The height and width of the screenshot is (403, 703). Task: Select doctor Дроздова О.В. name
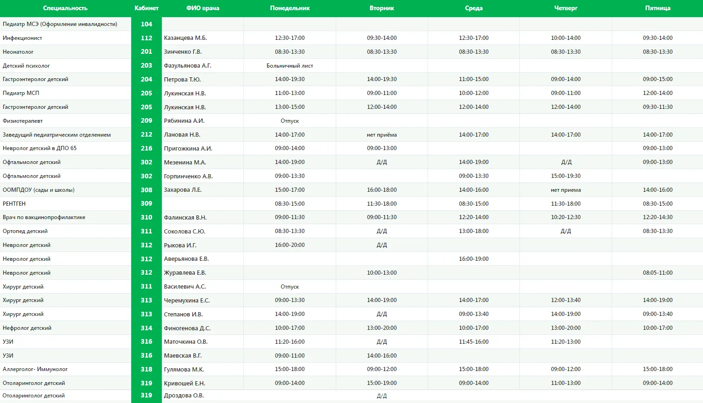point(184,396)
